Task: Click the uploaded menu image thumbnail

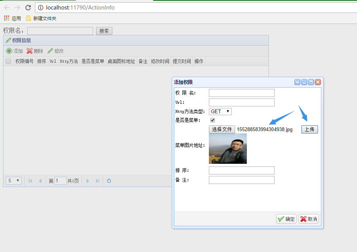Action: click(228, 149)
